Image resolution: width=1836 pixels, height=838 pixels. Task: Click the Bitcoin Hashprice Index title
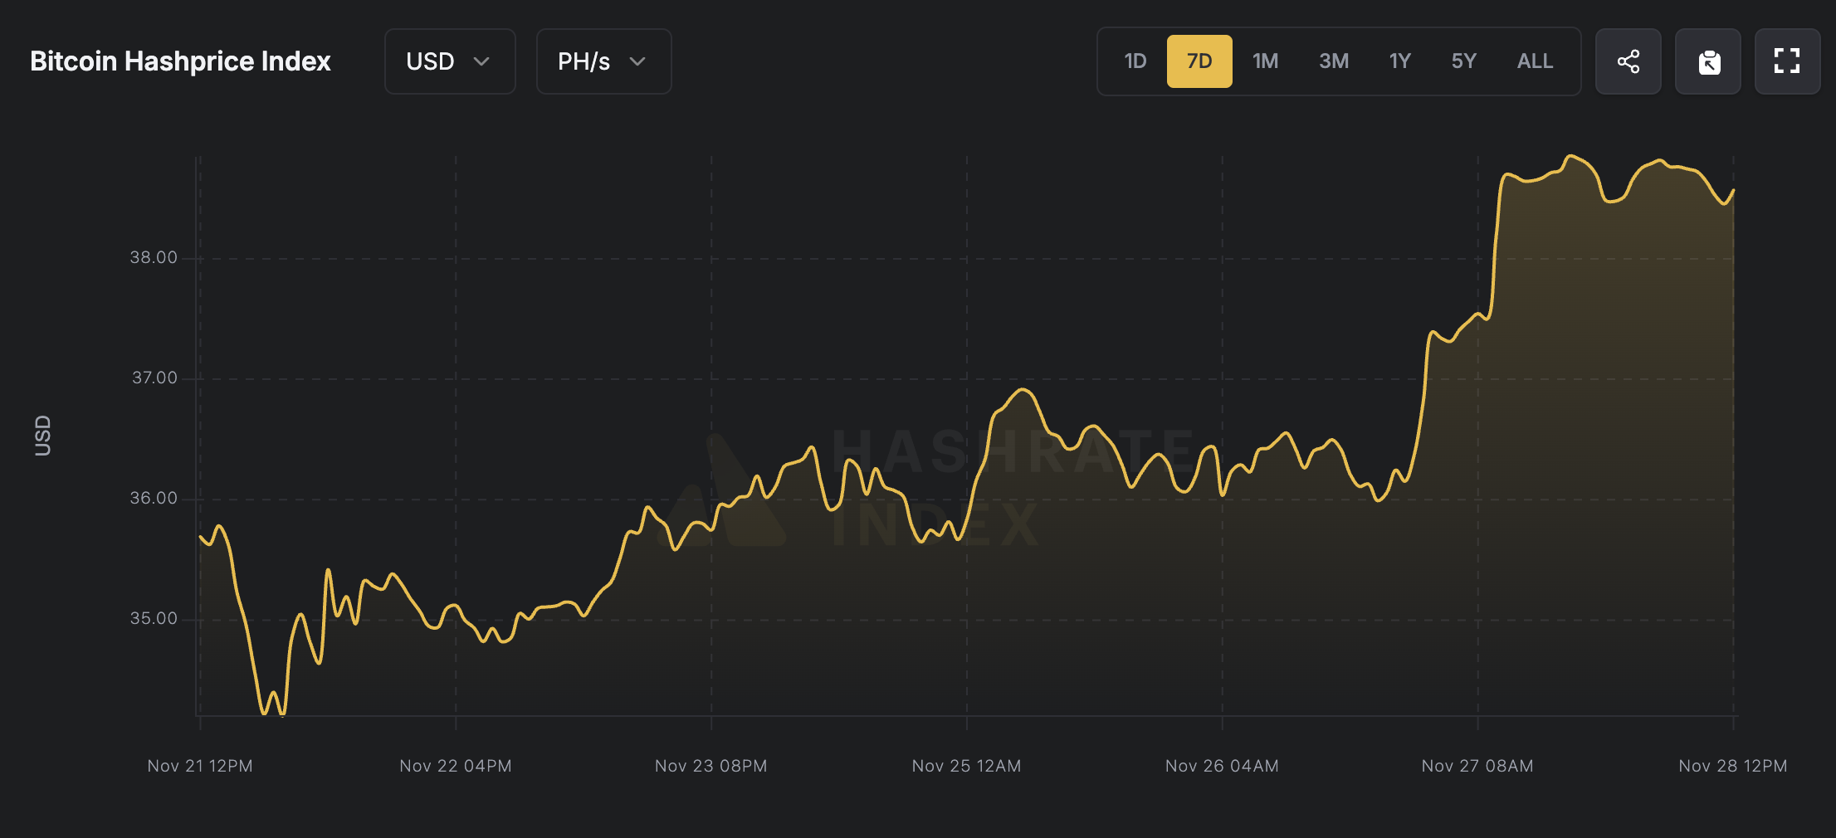pos(180,61)
